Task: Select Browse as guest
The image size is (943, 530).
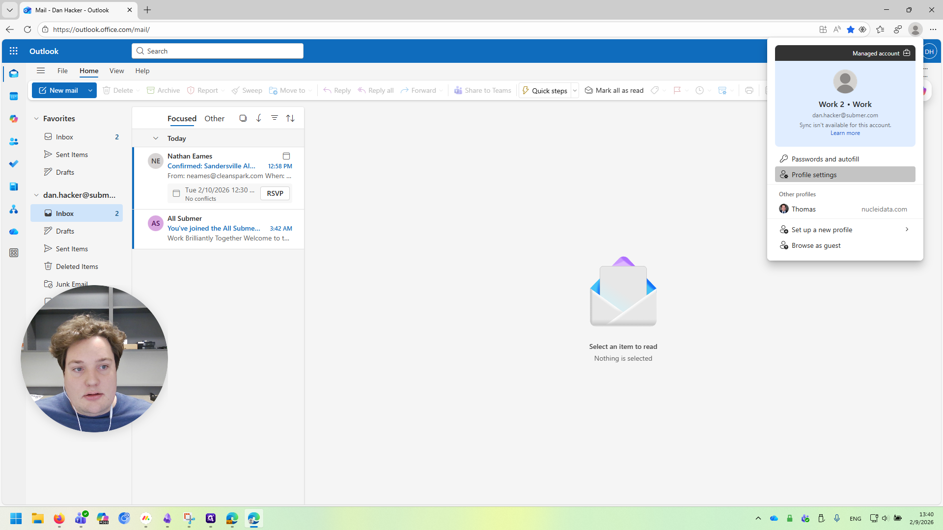Action: pyautogui.click(x=845, y=245)
